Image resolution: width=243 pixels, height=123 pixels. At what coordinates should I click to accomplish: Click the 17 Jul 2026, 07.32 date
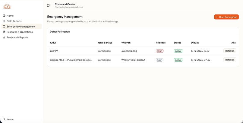(x=200, y=60)
